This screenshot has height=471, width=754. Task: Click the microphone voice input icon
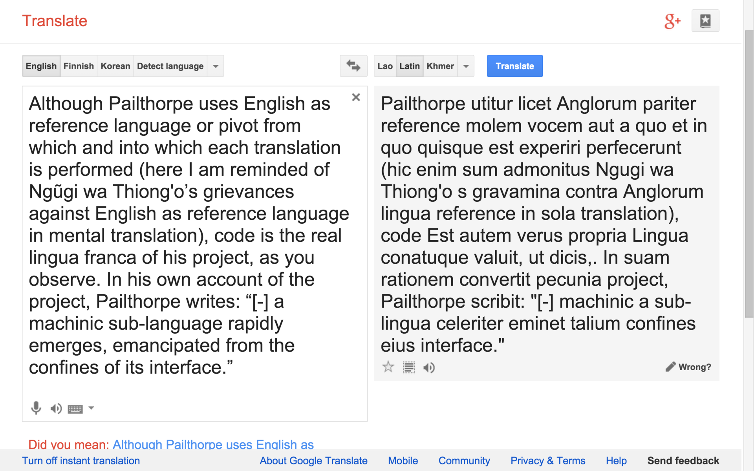click(36, 408)
